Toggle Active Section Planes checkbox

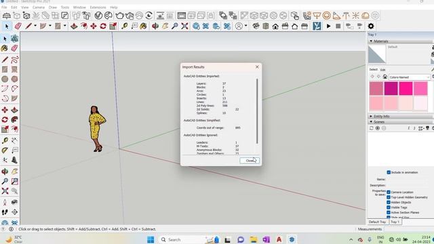(389, 212)
